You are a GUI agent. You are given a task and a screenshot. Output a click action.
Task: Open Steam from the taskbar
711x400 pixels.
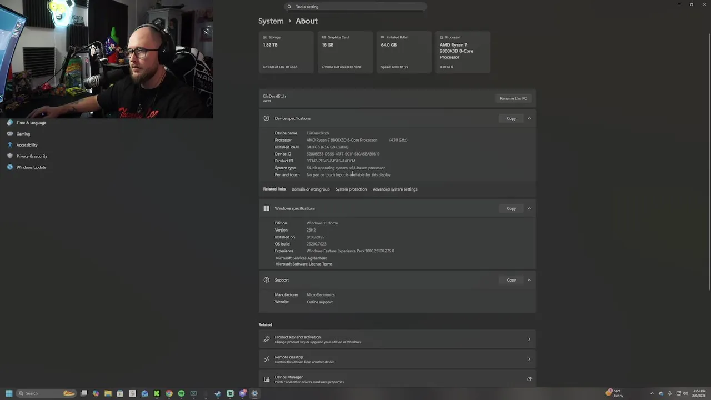[x=218, y=393]
